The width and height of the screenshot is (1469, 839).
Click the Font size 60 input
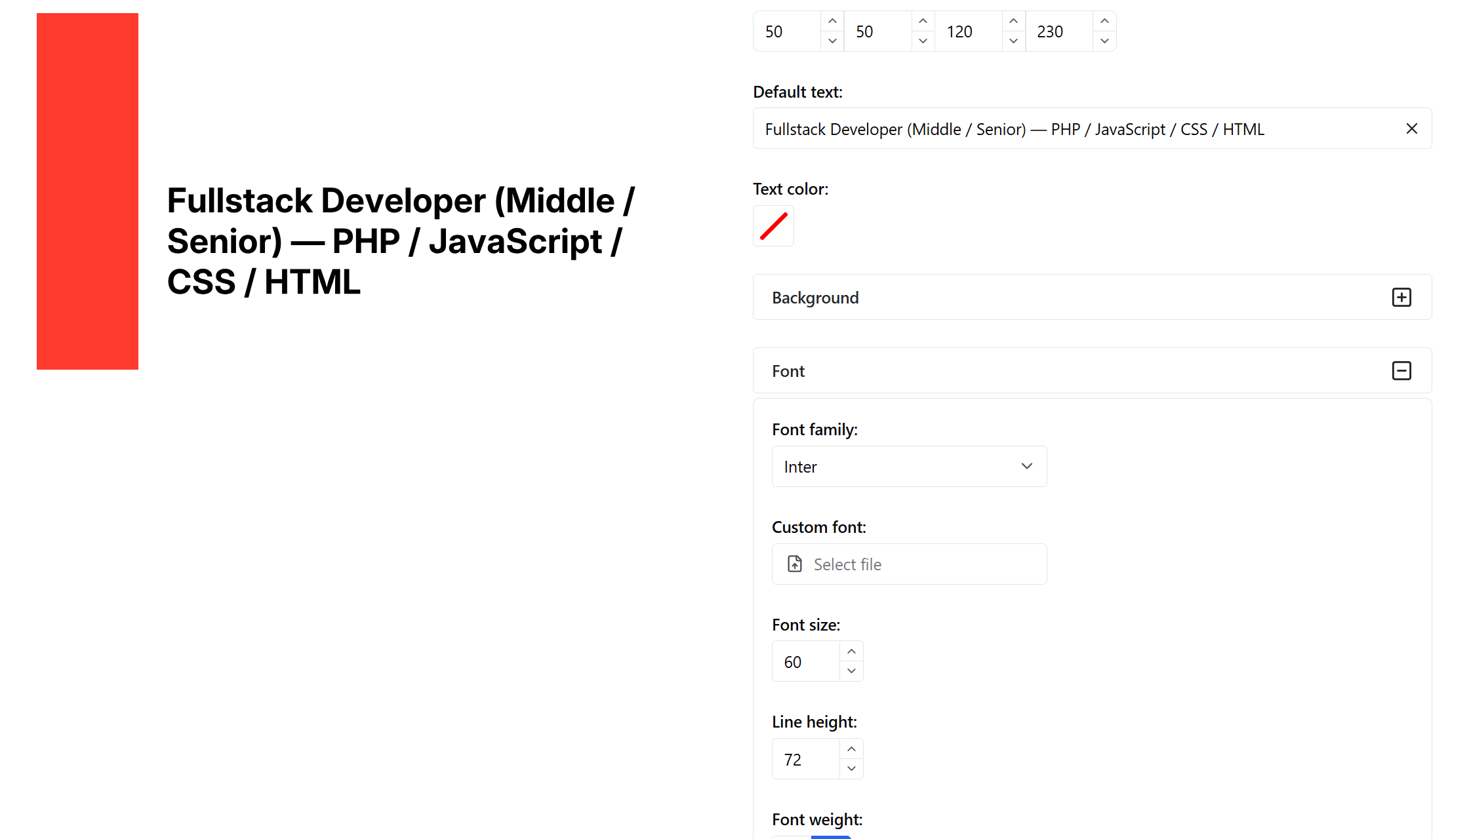coord(806,662)
